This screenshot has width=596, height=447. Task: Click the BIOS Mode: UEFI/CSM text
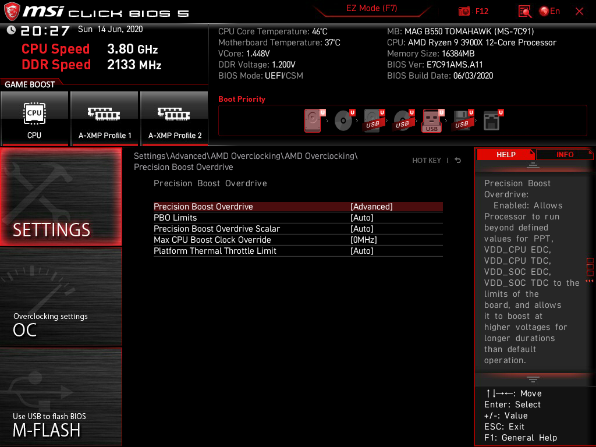pos(260,76)
